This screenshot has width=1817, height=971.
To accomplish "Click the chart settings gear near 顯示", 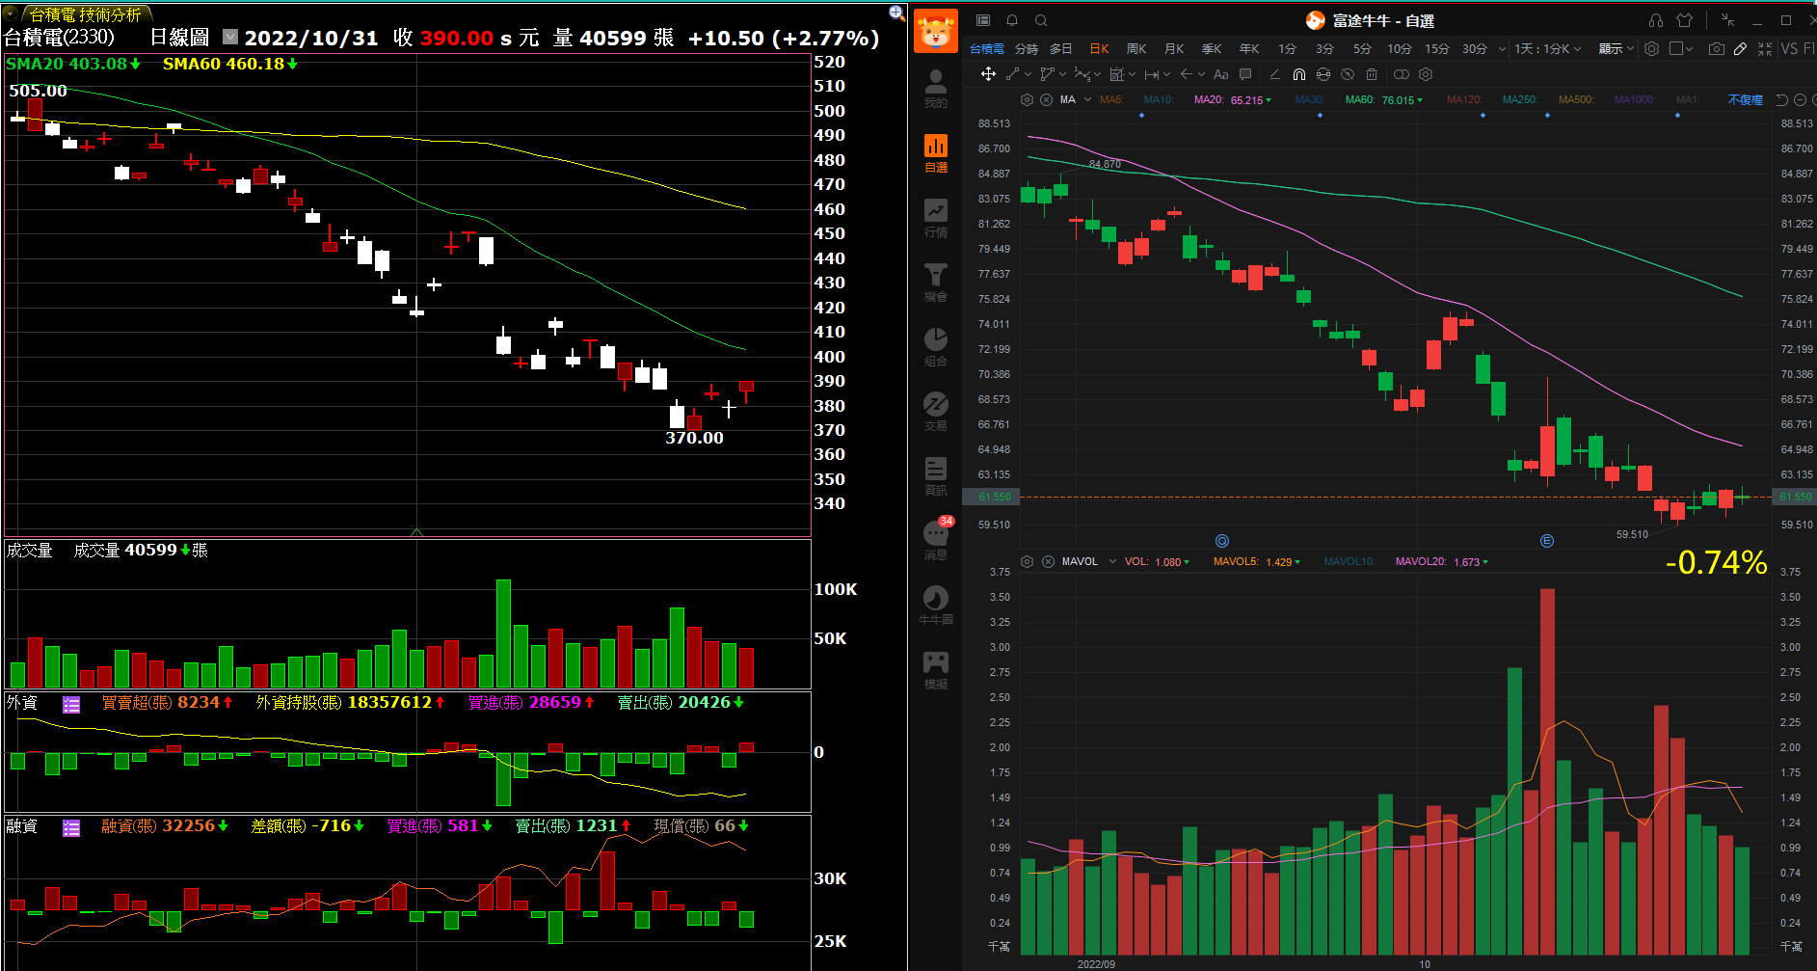I will pyautogui.click(x=1651, y=48).
